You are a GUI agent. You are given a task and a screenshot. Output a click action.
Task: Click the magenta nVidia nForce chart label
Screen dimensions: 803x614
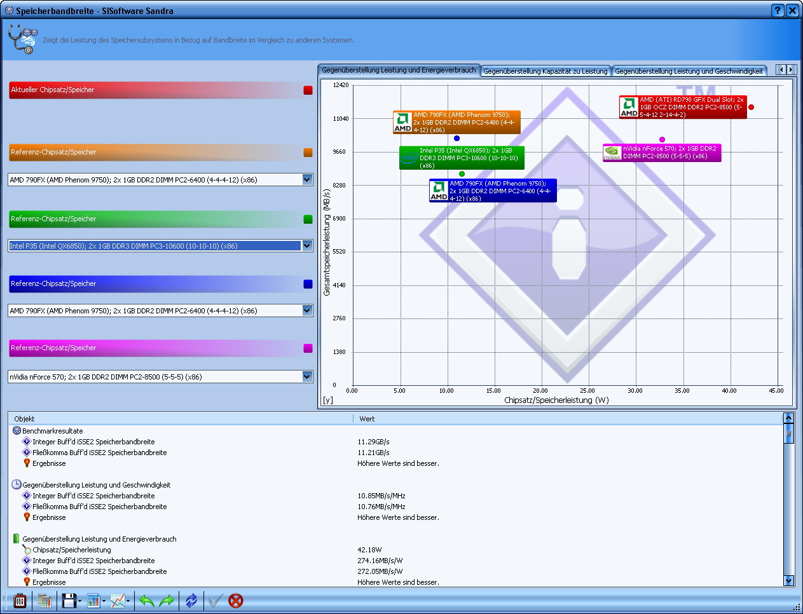662,153
